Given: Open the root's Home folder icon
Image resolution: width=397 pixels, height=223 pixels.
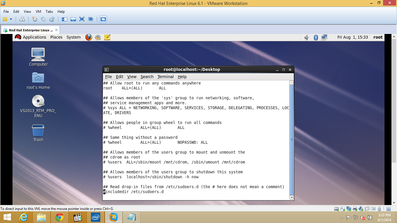Looking at the screenshot, I should click(38, 80).
